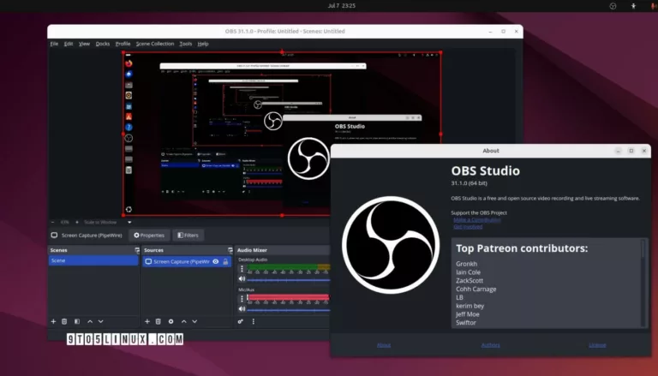Show the Authors link in About dialog

(x=491, y=345)
